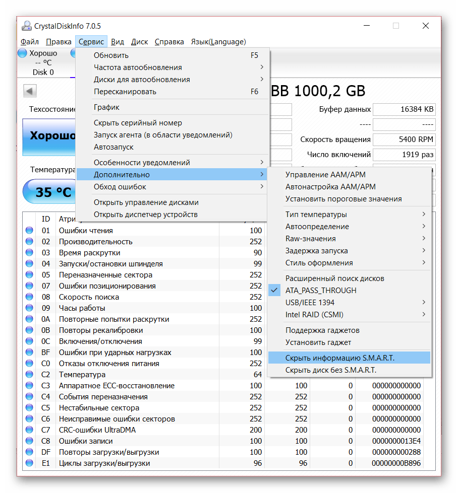Toggle the ATA_PASS_THROUGH checked option
This screenshot has width=458, height=493.
tap(321, 291)
